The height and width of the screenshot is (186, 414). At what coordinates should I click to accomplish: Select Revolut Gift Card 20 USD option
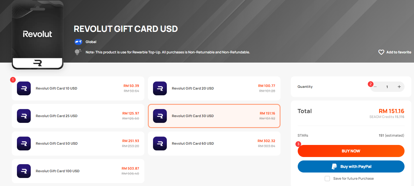point(214,88)
